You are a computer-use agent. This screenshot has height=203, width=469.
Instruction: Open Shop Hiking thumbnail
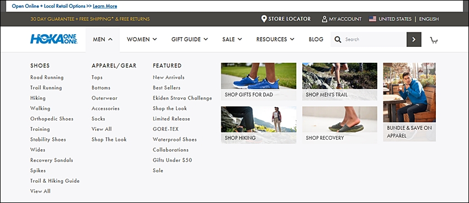tap(259, 125)
